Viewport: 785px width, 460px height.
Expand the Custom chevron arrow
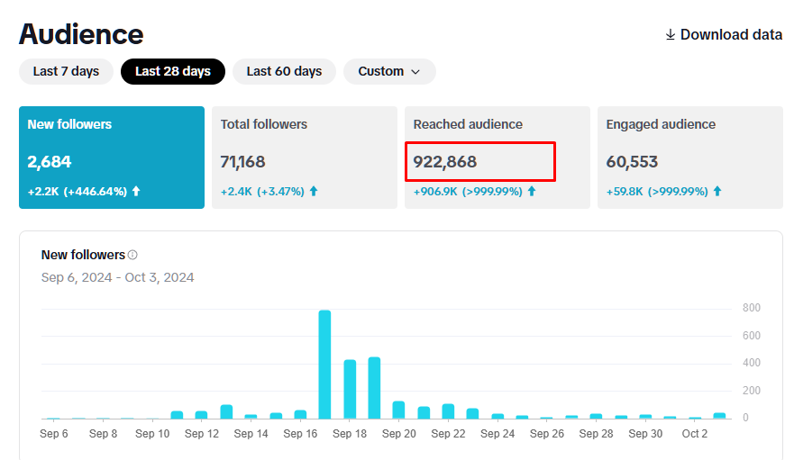pyautogui.click(x=415, y=72)
